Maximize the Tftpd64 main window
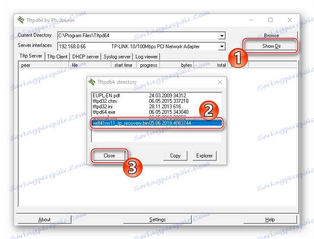The image size is (314, 239). coord(270,20)
